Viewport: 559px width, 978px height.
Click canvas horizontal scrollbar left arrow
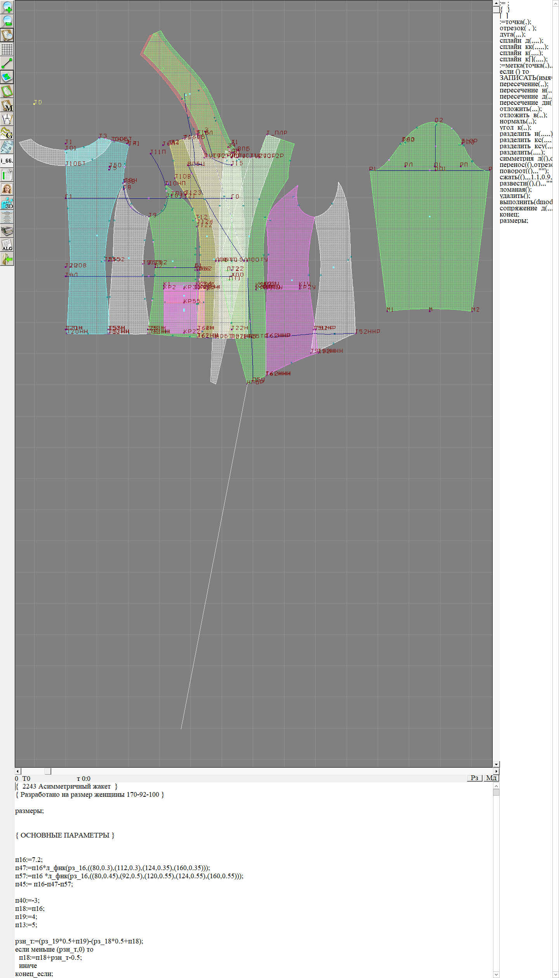click(17, 771)
